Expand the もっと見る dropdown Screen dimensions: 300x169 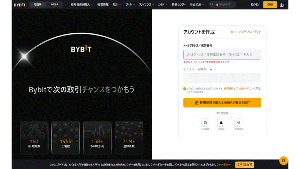(197, 5)
